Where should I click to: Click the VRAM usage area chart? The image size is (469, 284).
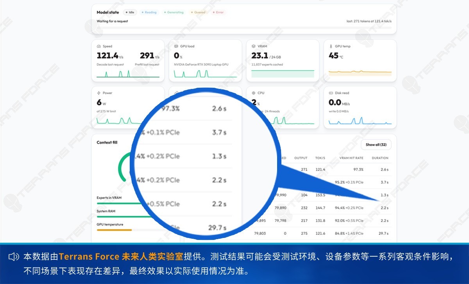[283, 74]
